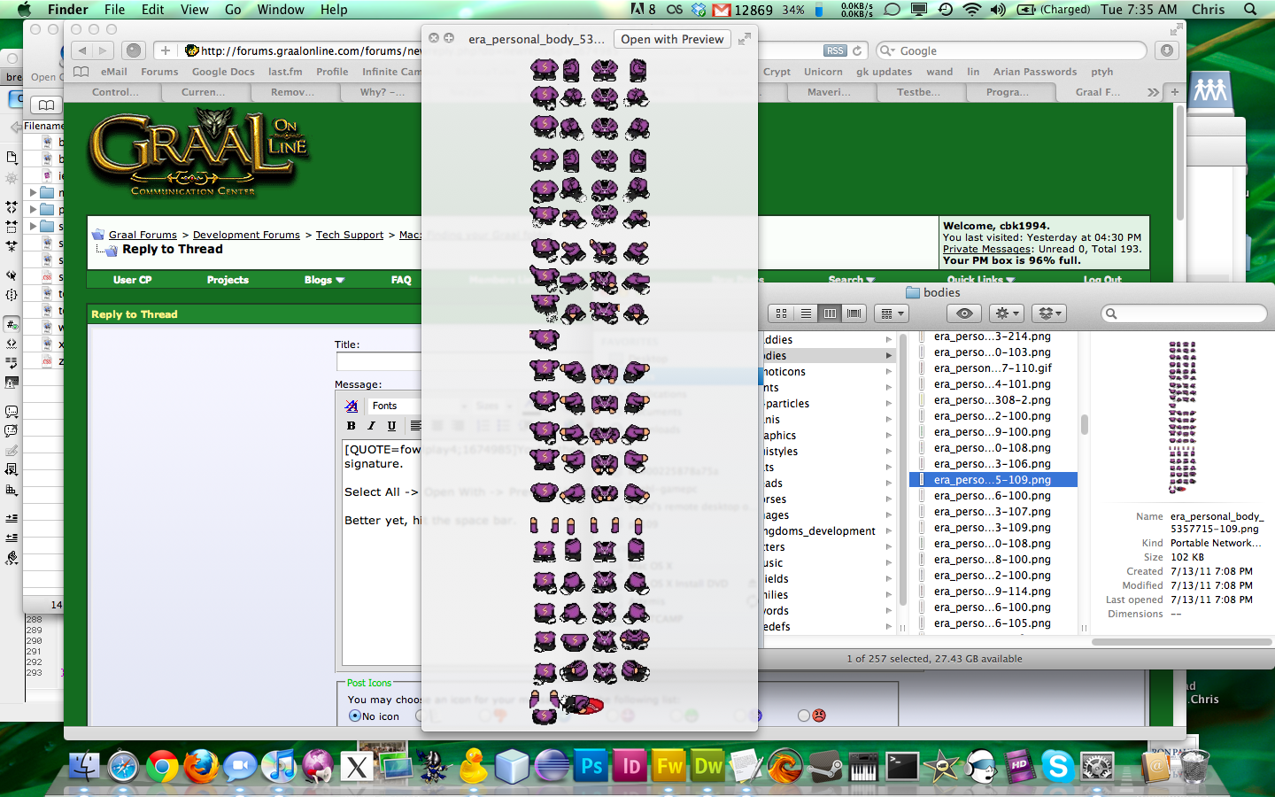This screenshot has height=797, width=1275.
Task: Open Skype from the Dock
Action: (1057, 766)
